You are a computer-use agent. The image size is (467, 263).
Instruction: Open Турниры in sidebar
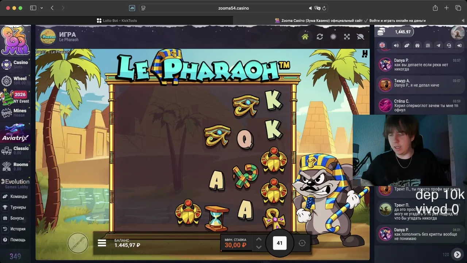(15, 207)
